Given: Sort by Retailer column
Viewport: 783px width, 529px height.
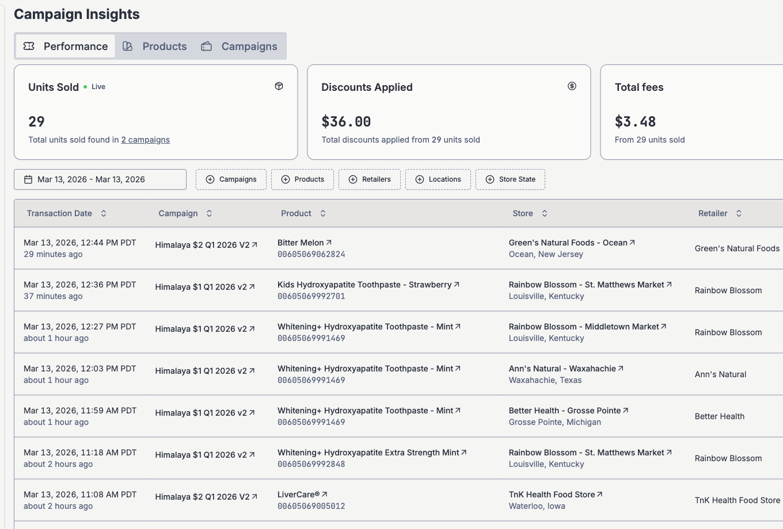Looking at the screenshot, I should 720,213.
